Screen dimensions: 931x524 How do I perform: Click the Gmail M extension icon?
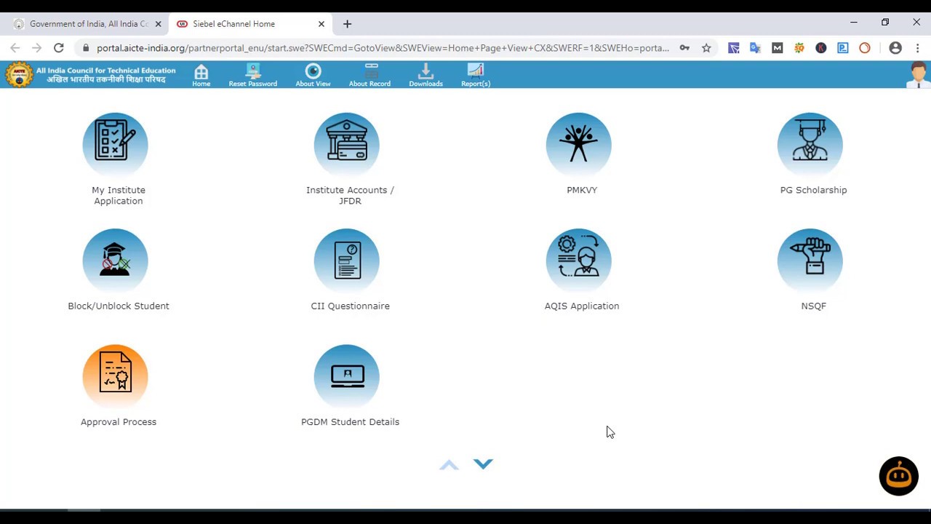pos(777,48)
